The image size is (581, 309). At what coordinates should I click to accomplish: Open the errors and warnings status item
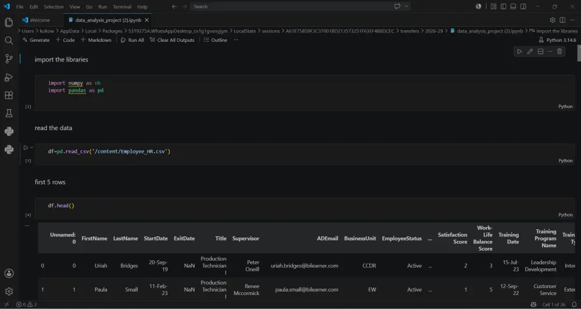tap(26, 304)
